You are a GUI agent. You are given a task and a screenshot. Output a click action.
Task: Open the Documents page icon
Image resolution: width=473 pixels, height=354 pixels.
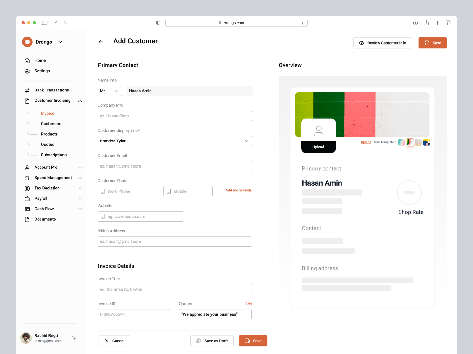coord(27,219)
